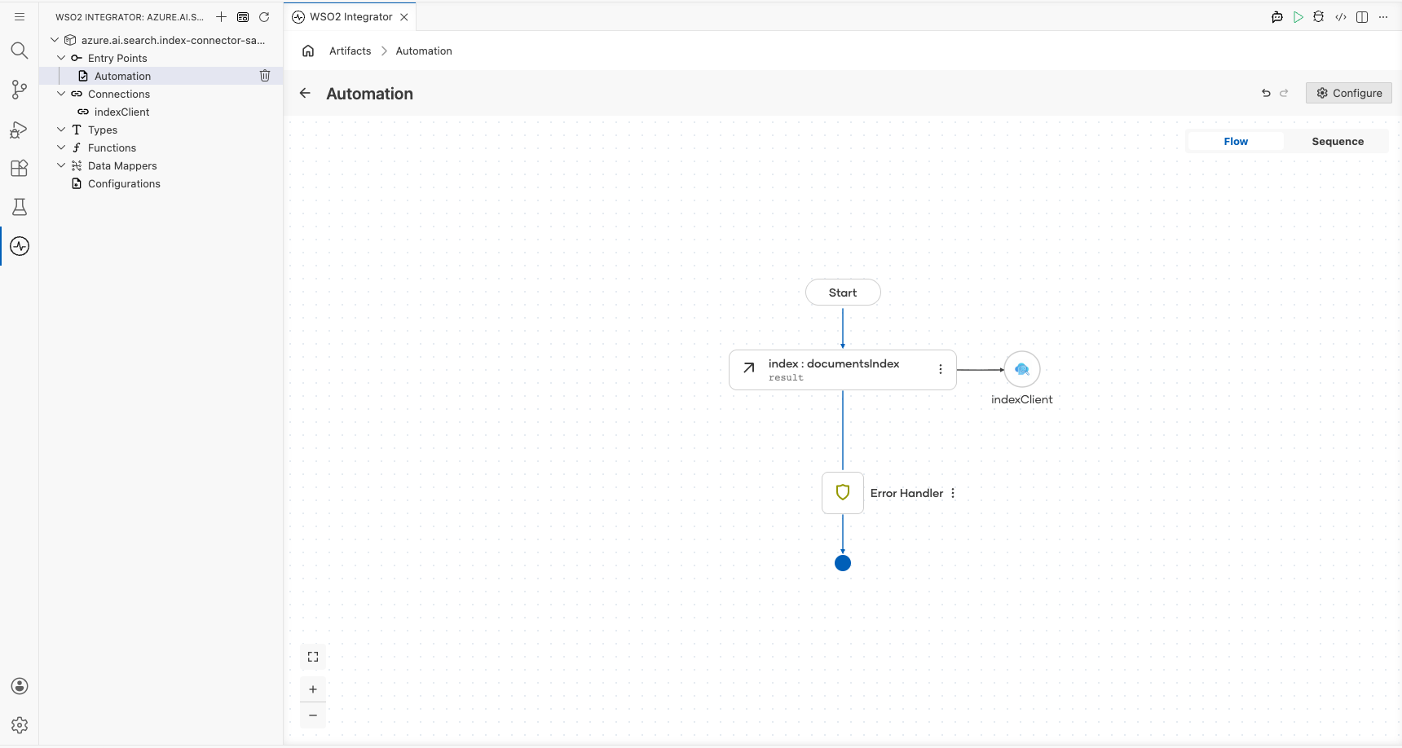Image resolution: width=1402 pixels, height=748 pixels.
Task: Click the plus icon in explorer header
Action: pyautogui.click(x=221, y=16)
